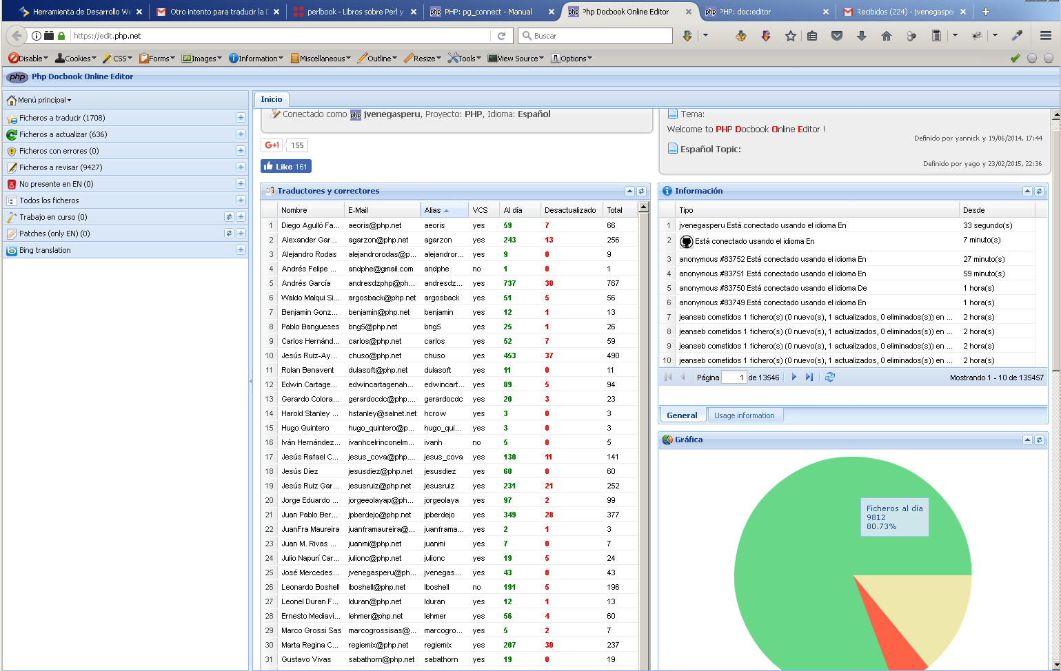Open Web Developer Disable menu
1061x671 pixels.
29,59
